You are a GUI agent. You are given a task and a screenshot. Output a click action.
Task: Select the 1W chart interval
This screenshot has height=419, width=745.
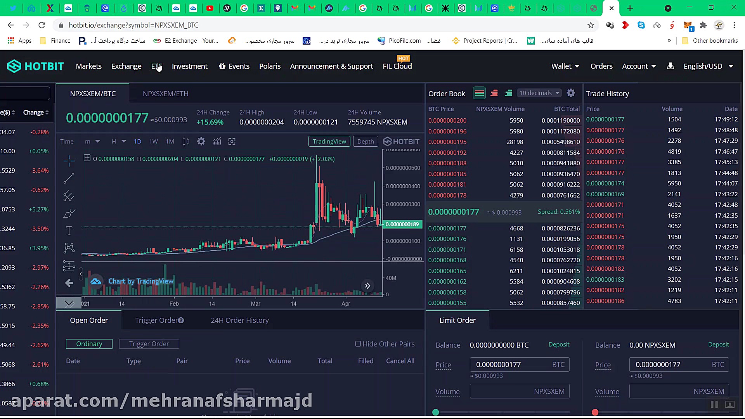(x=154, y=142)
